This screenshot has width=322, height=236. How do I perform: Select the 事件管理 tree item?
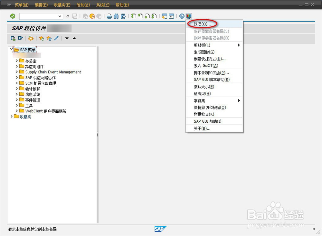[33, 100]
